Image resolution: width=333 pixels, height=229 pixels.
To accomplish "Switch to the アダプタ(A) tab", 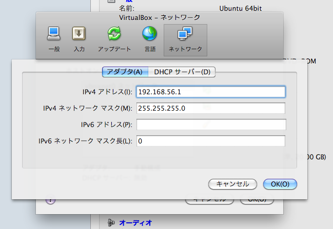I will click(x=125, y=72).
